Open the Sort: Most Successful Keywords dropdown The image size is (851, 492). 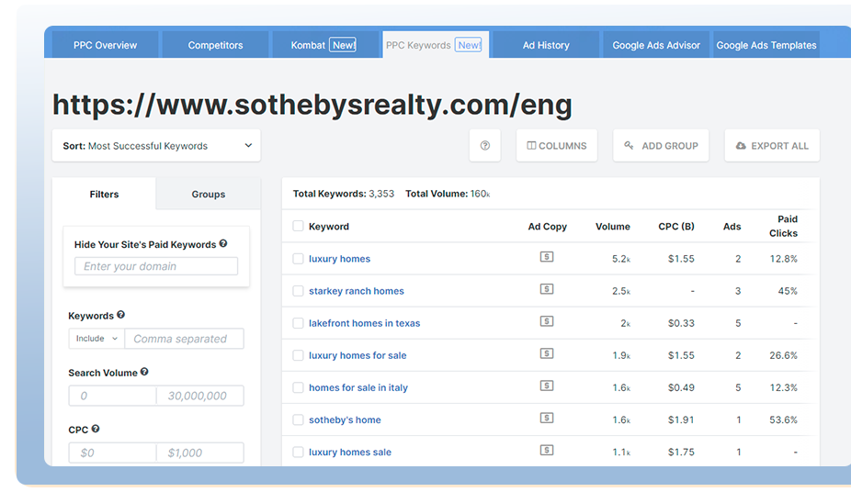click(x=156, y=145)
